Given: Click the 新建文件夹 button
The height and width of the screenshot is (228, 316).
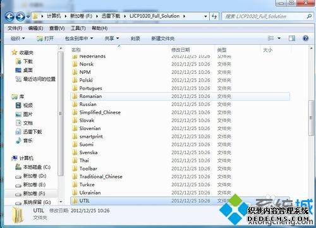Looking at the screenshot, I should coord(162,39).
